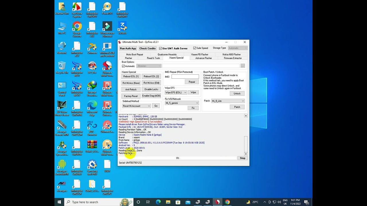
Task: Open Avengers AndroidMTK desktop shortcut
Action: coord(62,168)
